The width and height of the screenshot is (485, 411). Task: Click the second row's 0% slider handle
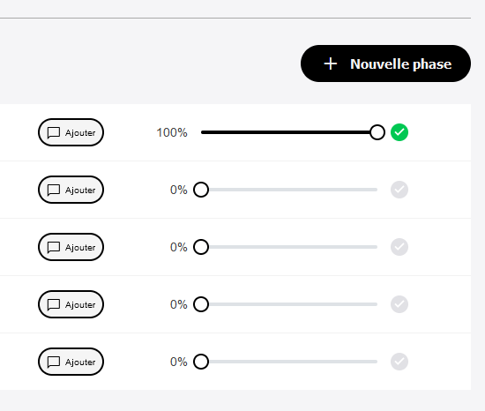(x=201, y=190)
